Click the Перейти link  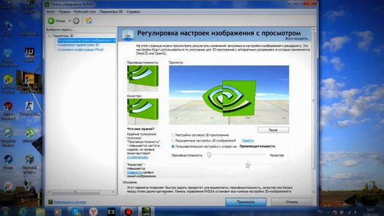tap(248, 140)
